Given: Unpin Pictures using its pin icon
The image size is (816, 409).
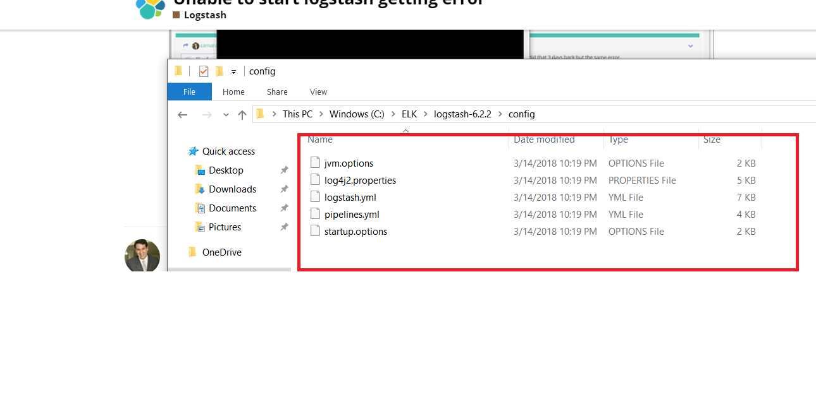Looking at the screenshot, I should tap(285, 227).
